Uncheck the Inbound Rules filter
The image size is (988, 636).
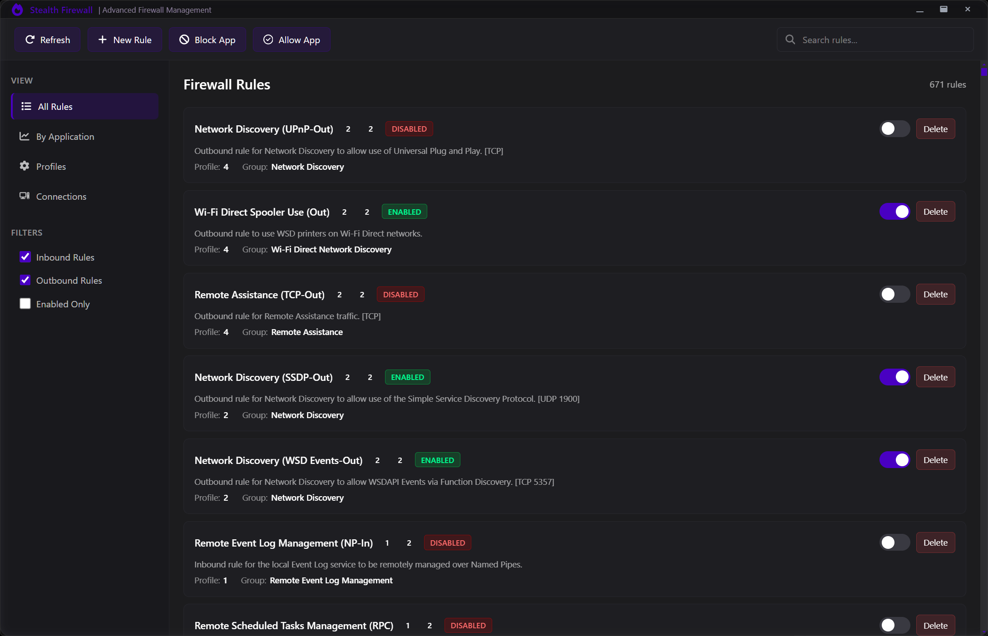pos(25,257)
